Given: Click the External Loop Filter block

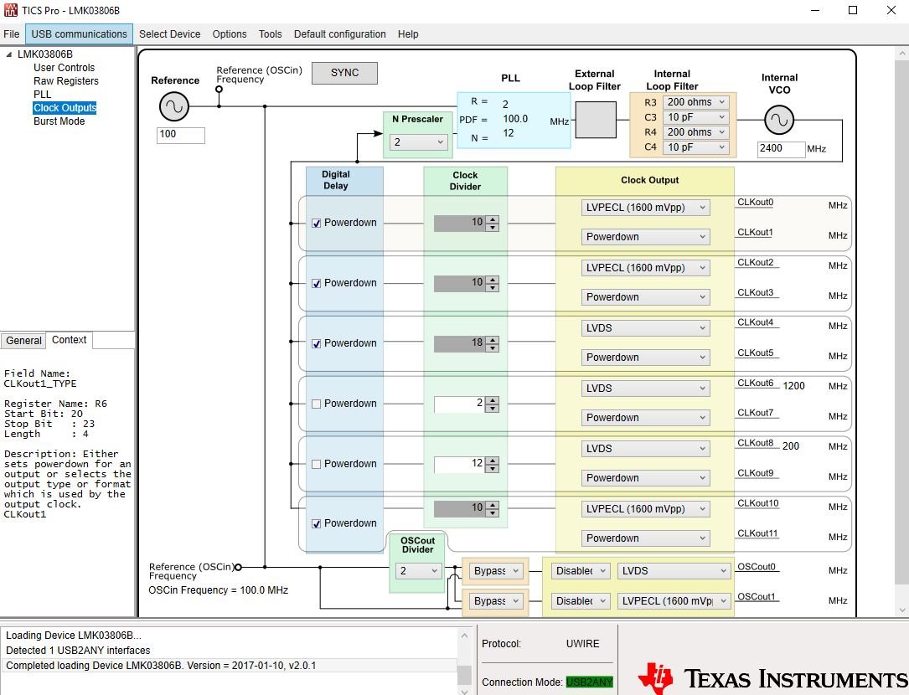Looking at the screenshot, I should (596, 120).
